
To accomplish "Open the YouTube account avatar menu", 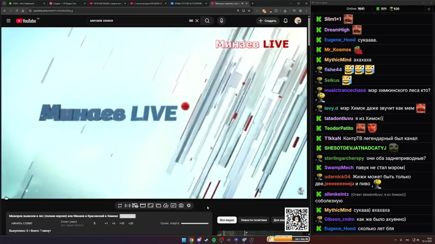I will point(298,21).
